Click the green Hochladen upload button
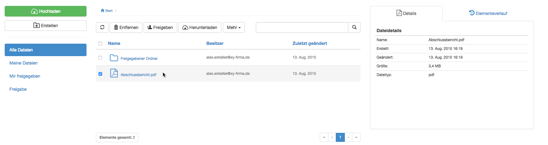 click(x=45, y=11)
